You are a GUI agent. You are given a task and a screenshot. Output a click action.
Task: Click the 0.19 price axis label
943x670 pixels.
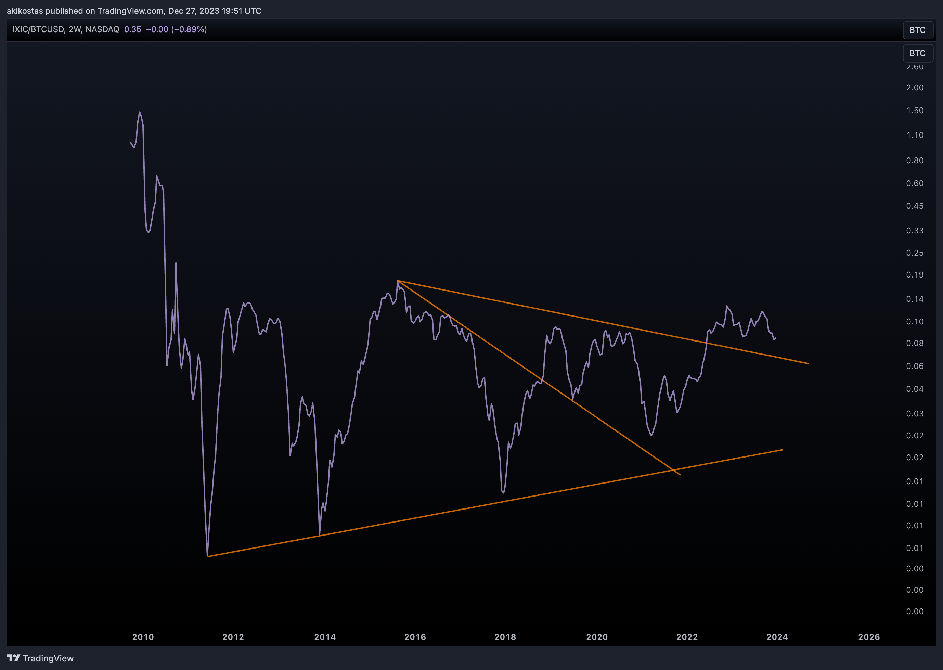tap(915, 275)
